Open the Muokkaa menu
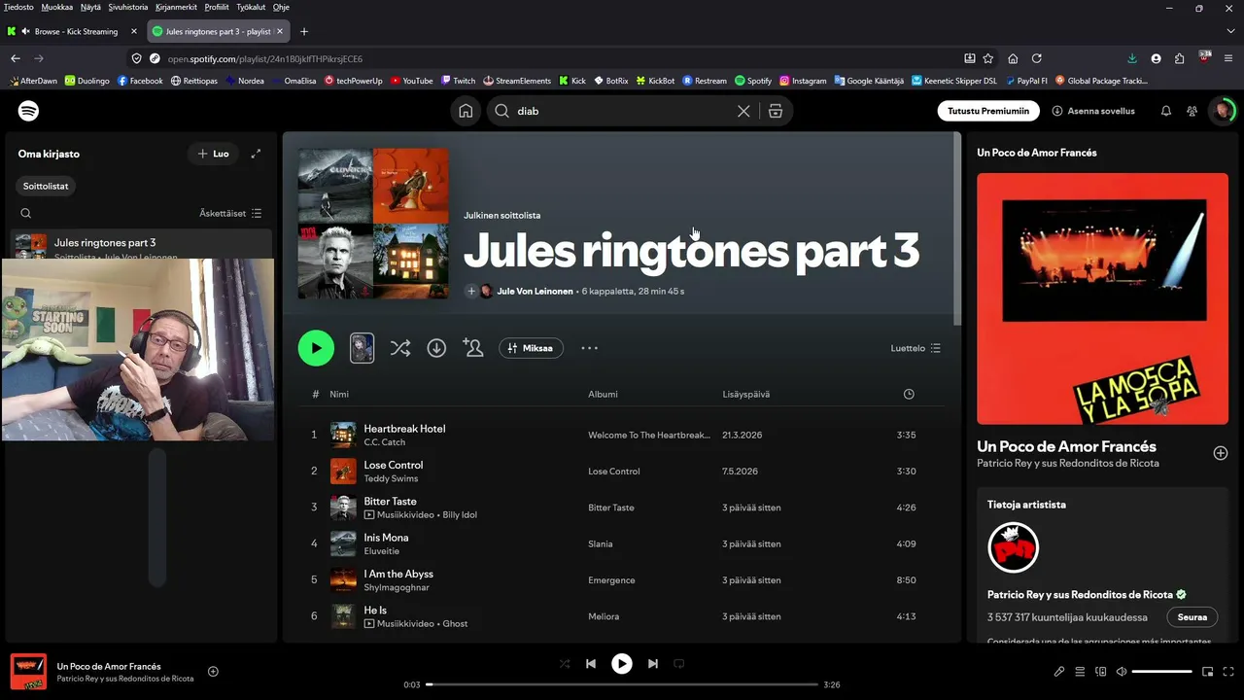 57,7
